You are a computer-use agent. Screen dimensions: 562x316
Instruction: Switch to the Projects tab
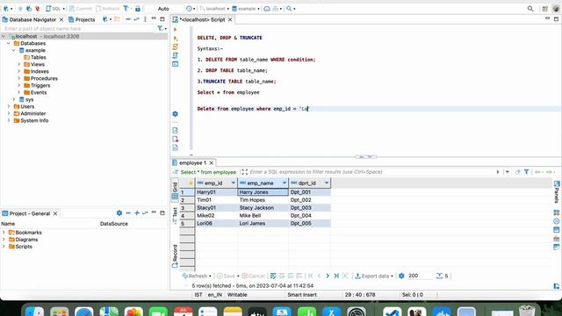(x=82, y=19)
